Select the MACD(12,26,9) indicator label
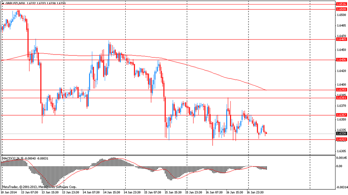Image resolution: width=348 pixels, height=195 pixels. point(13,159)
